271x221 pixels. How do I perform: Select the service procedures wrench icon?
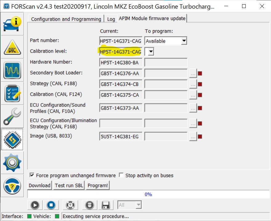(x=12, y=116)
